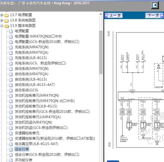Click the panel toggle arrow icon top right
Image resolution: width=164 pixels, height=162 pixels.
click(155, 5)
